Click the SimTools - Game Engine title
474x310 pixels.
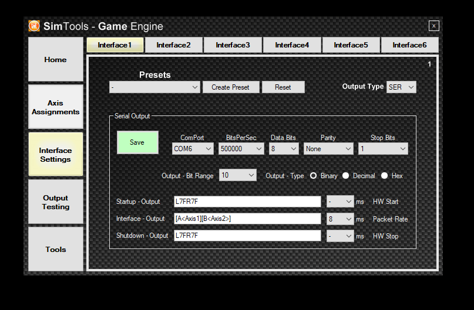pyautogui.click(x=103, y=26)
